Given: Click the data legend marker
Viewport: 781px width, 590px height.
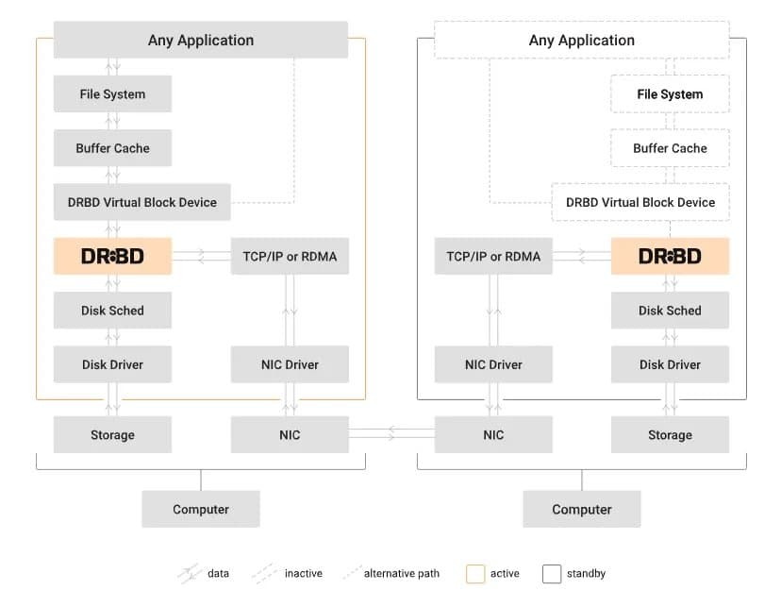Looking at the screenshot, I should (185, 573).
